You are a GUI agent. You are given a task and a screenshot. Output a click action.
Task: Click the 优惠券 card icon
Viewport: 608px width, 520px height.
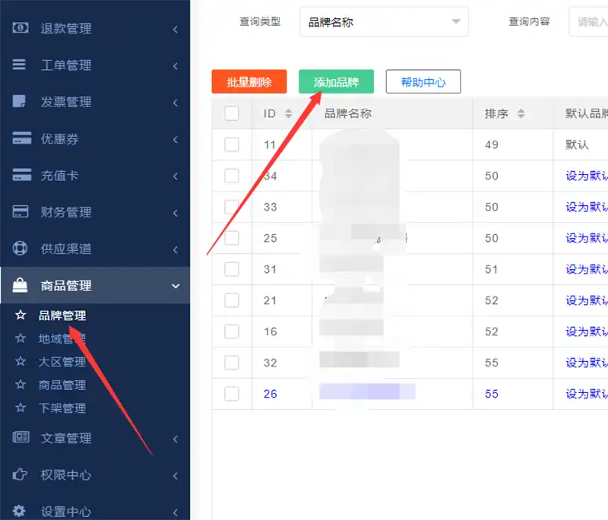point(22,138)
